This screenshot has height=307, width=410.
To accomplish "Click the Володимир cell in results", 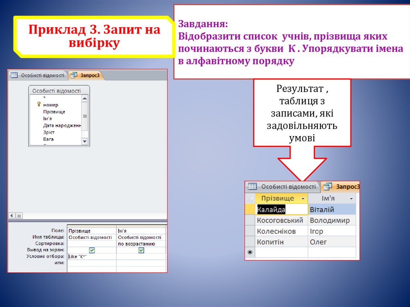I will [x=332, y=220].
